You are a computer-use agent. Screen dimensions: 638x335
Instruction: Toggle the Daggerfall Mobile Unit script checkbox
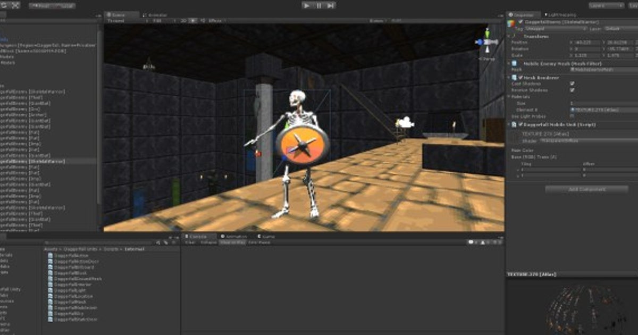(x=521, y=124)
